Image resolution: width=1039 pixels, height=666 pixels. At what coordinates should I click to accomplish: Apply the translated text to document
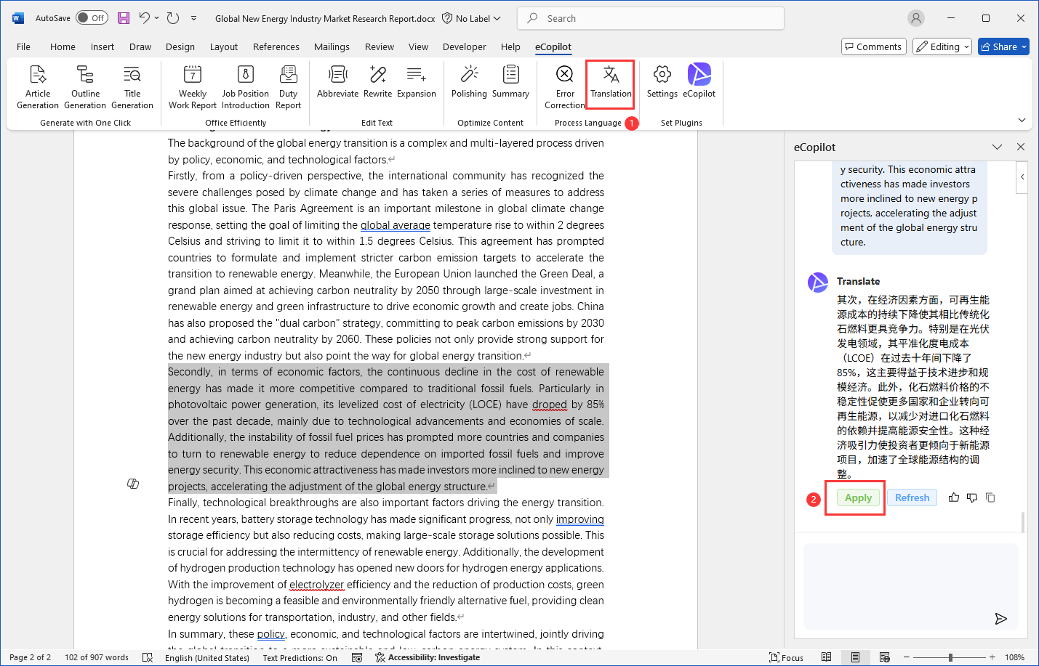click(x=858, y=498)
